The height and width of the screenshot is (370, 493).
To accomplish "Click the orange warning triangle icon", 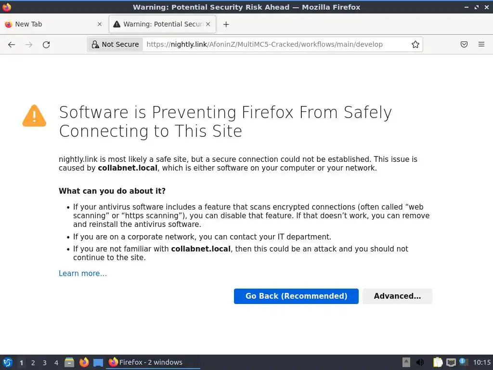I will pyautogui.click(x=34, y=116).
